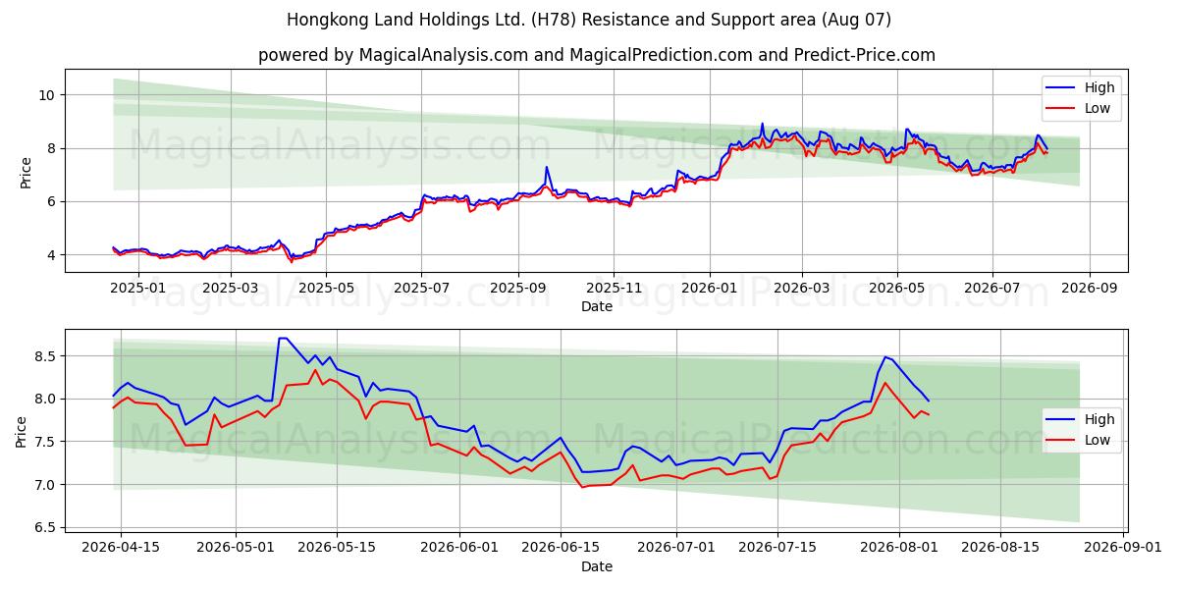Click the '2026-04-15' x-axis label on bottom chart

[121, 548]
